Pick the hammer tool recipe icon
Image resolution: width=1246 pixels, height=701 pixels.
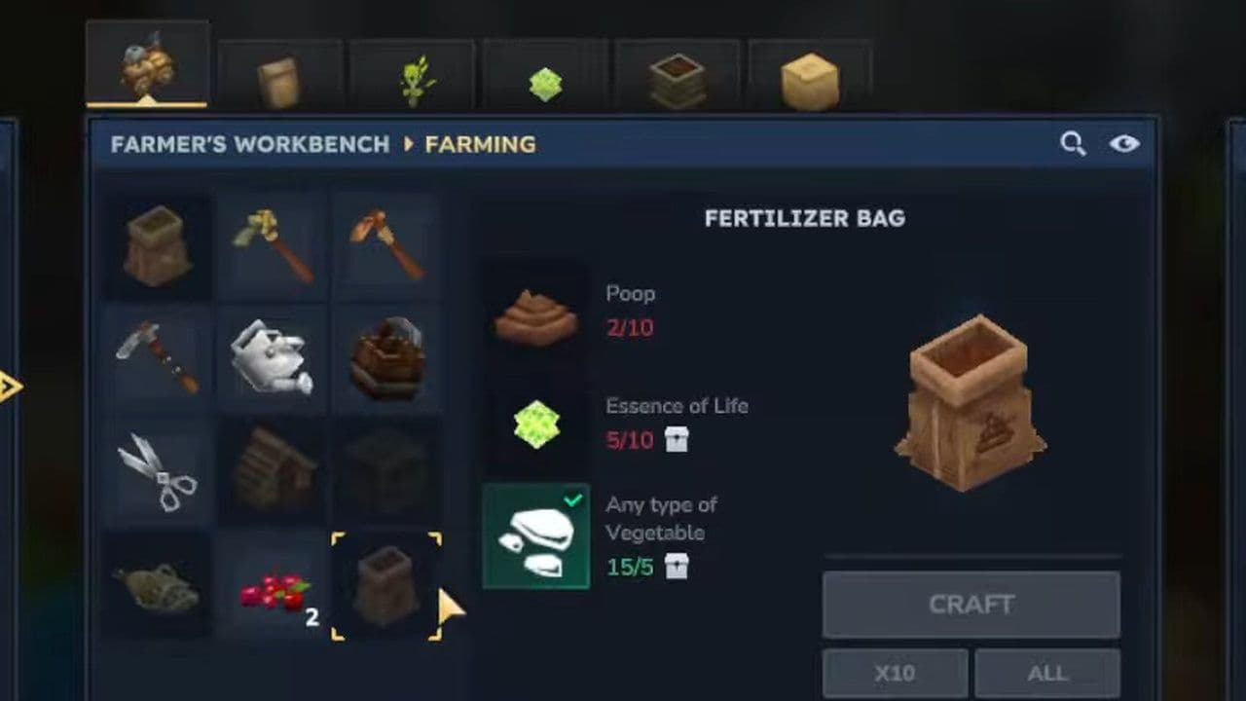(158, 357)
